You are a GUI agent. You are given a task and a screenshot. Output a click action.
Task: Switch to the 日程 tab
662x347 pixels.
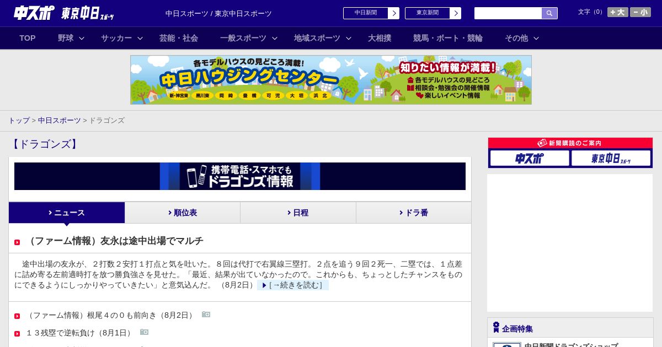pyautogui.click(x=298, y=213)
